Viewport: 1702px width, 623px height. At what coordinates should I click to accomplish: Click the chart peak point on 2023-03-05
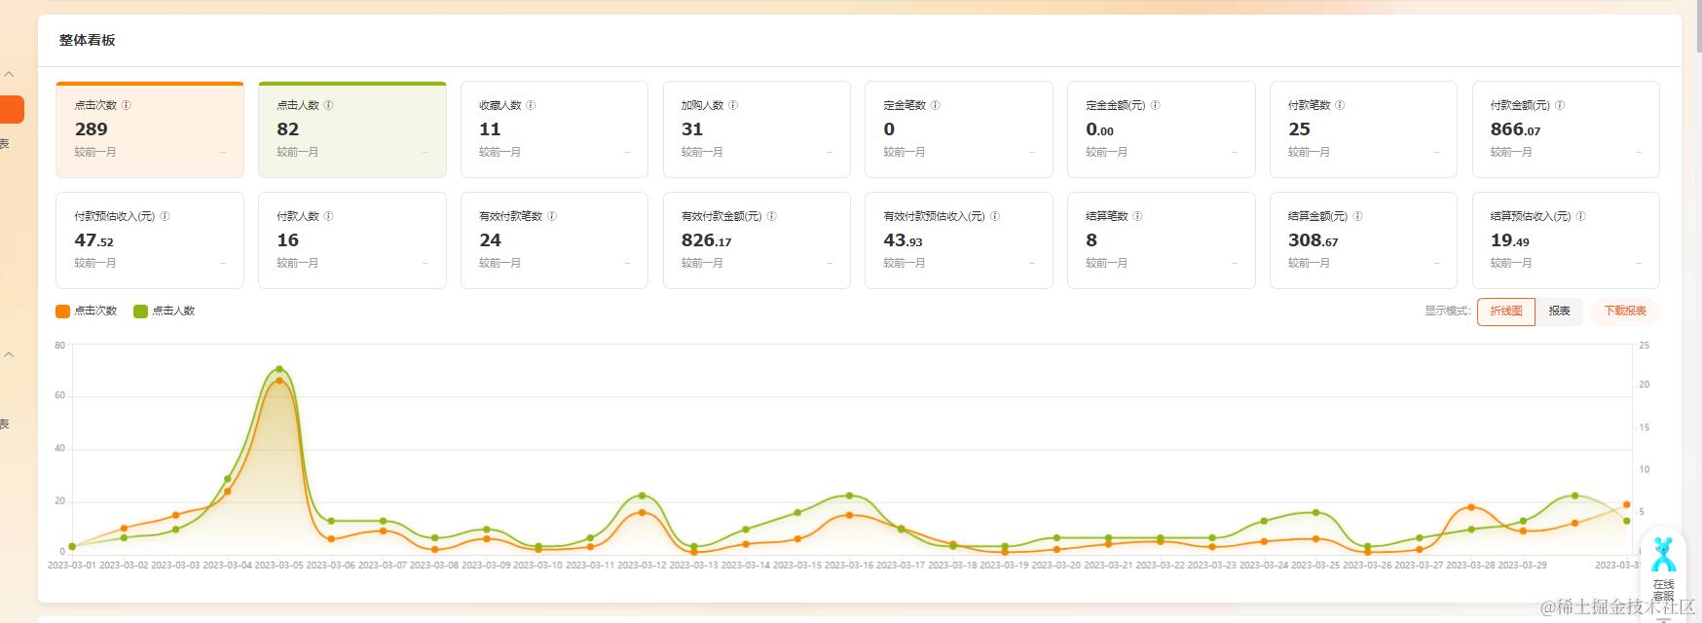[x=279, y=370]
